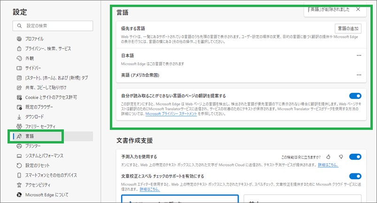Image resolution: width=377 pixels, height=203 pixels.
Task: Click the language (言語) icon in sidebar
Action: 19,136
